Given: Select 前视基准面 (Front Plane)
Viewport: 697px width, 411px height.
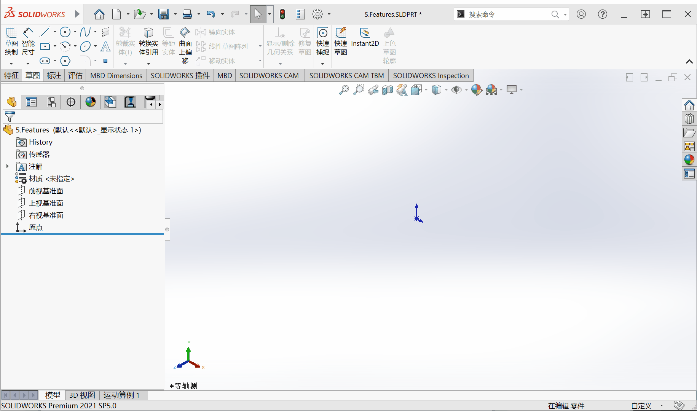Looking at the screenshot, I should [46, 191].
